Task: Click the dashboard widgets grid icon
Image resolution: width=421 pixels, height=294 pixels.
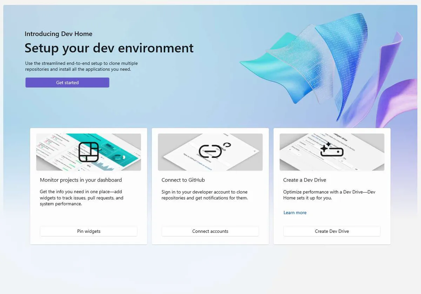Action: coord(88,152)
